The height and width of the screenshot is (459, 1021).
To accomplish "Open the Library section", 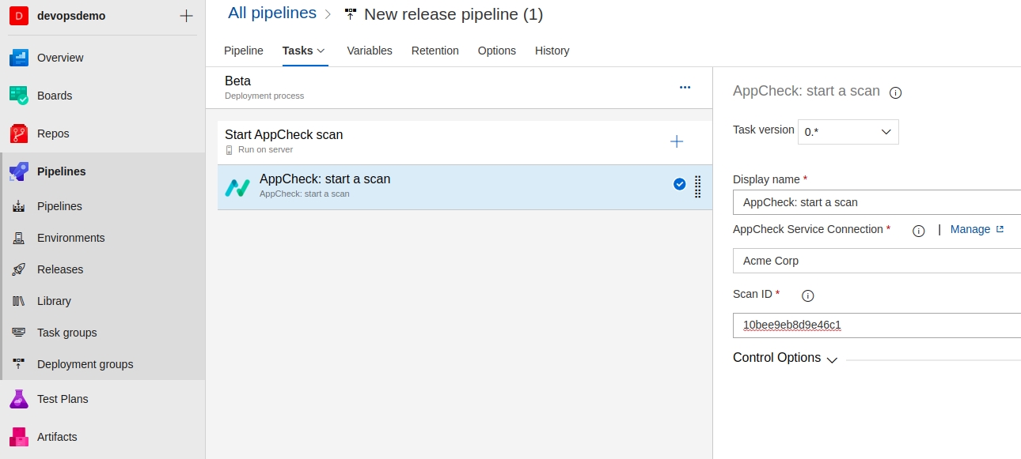I will click(54, 300).
